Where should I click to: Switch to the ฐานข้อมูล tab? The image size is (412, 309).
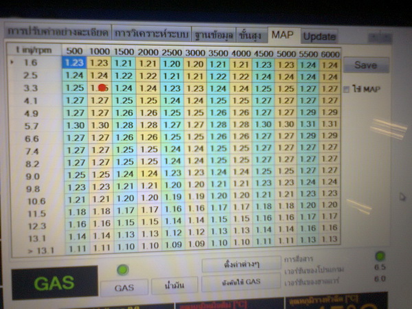(214, 34)
